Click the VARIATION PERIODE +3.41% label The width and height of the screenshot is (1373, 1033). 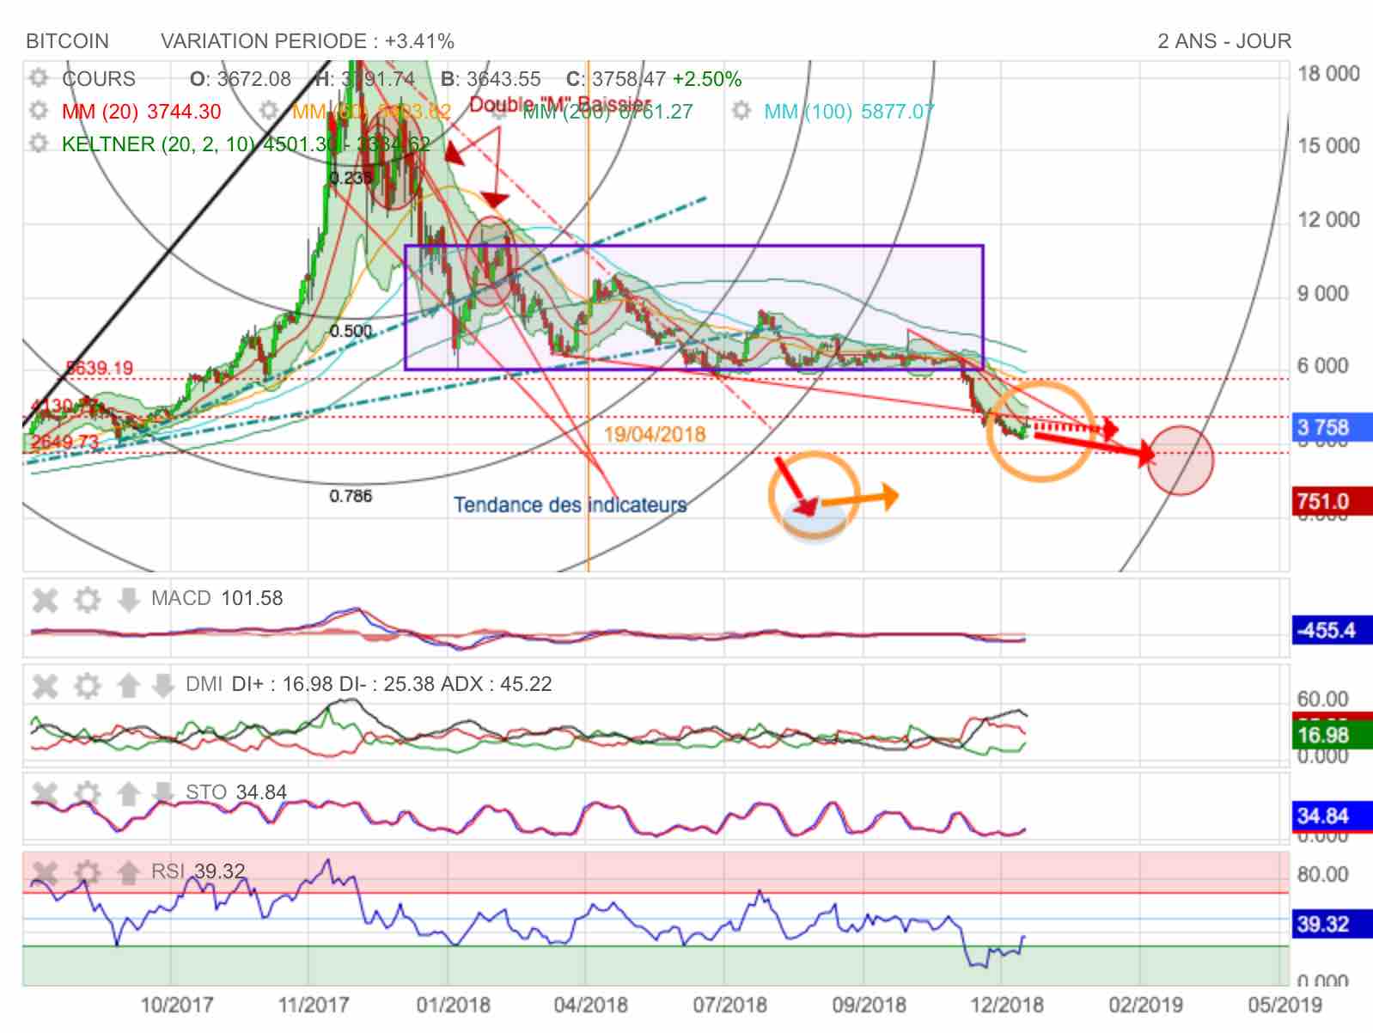pyautogui.click(x=308, y=41)
